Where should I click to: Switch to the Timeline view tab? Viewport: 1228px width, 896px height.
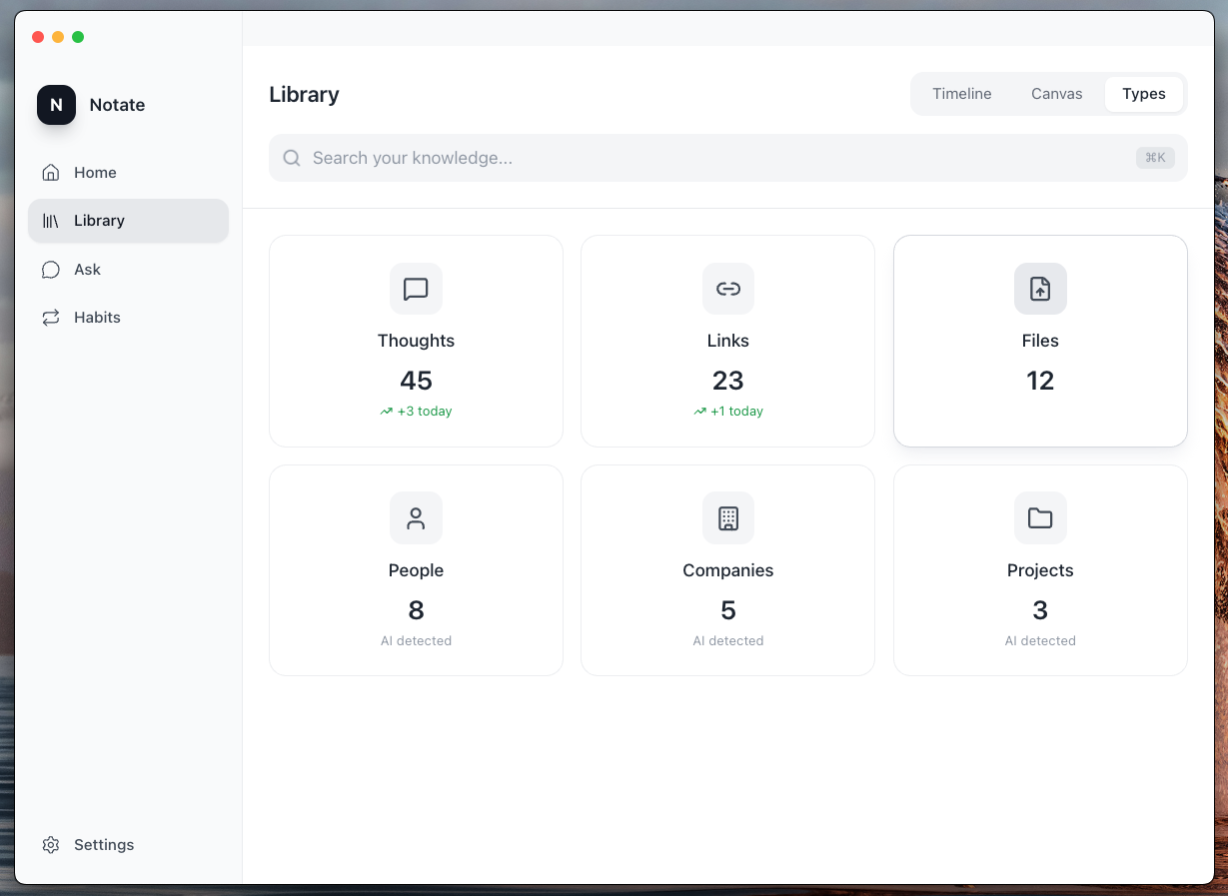click(x=961, y=94)
